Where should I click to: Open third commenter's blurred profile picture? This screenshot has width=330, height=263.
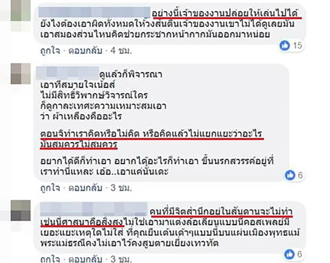21,210
